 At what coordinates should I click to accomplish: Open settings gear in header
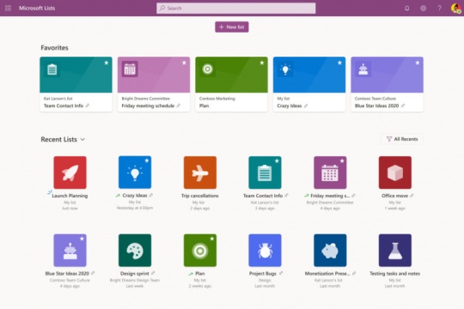pyautogui.click(x=423, y=8)
